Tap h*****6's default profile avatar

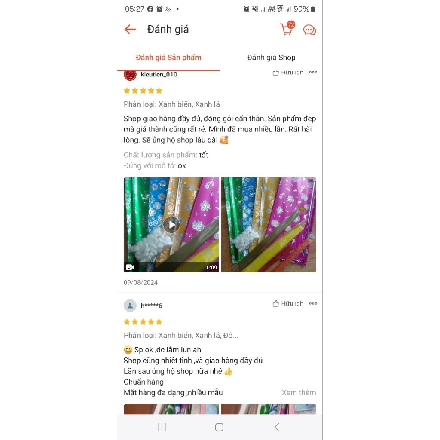(130, 306)
